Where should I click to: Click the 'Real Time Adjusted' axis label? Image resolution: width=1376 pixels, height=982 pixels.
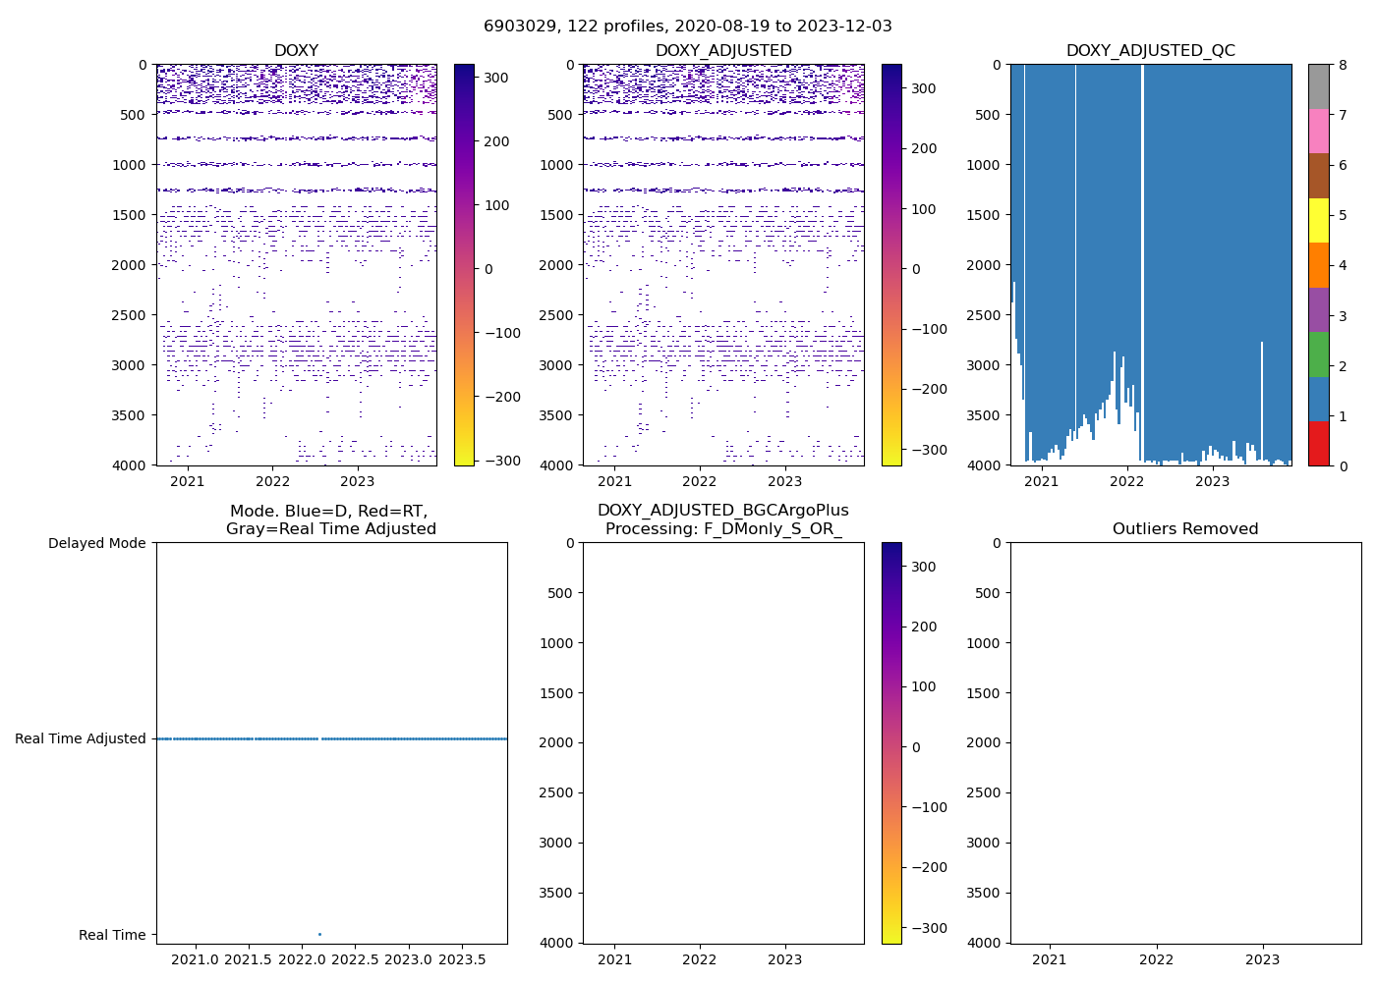[x=81, y=738]
